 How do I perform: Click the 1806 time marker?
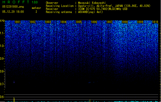[x=94, y=22]
